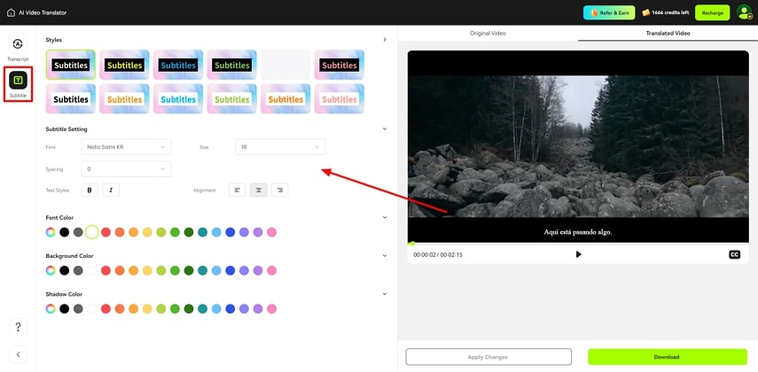Select pink-on-black Subtitles style thumbnail
Image resolution: width=758 pixels, height=372 pixels.
[339, 65]
